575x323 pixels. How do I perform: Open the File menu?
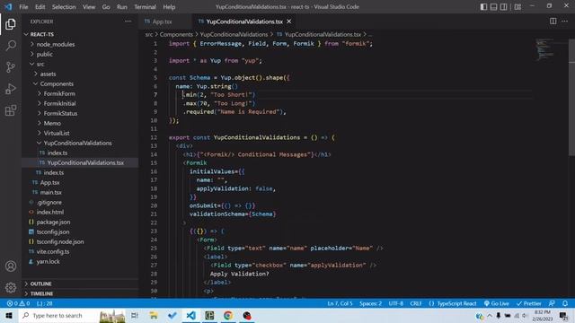click(23, 7)
